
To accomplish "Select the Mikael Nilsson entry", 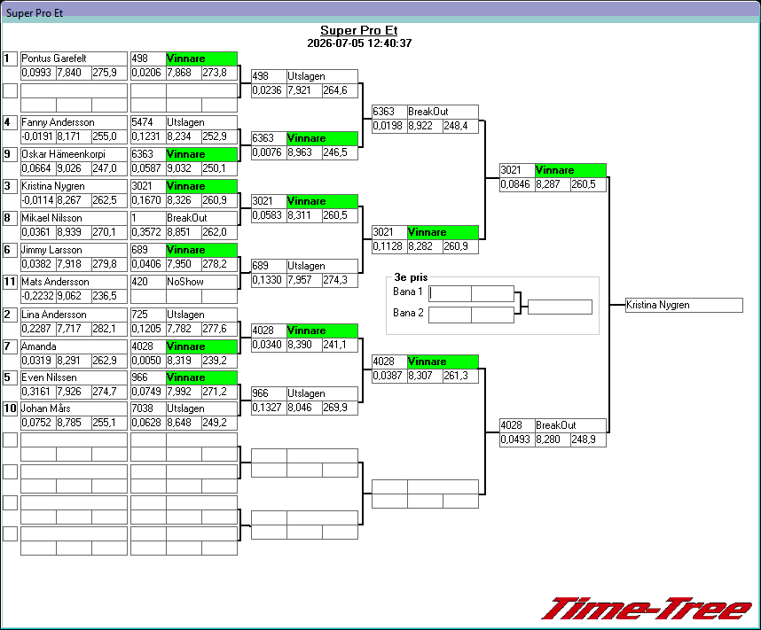I will pyautogui.click(x=74, y=218).
